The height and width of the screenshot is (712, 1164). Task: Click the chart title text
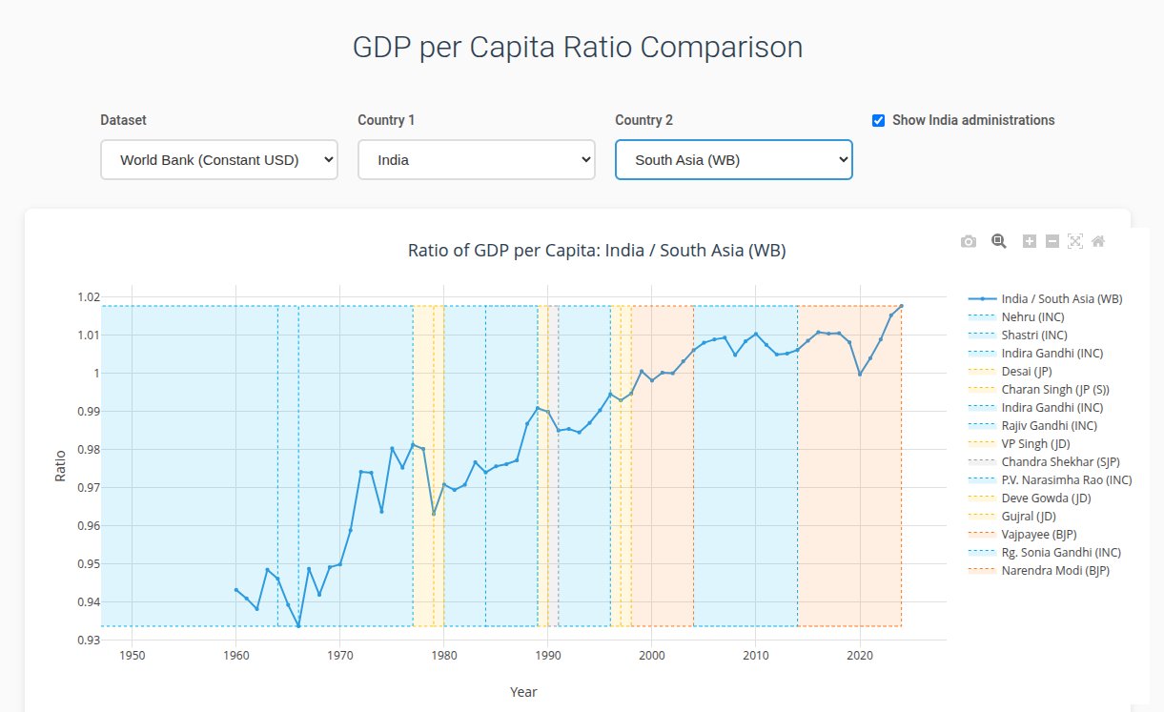pos(597,251)
